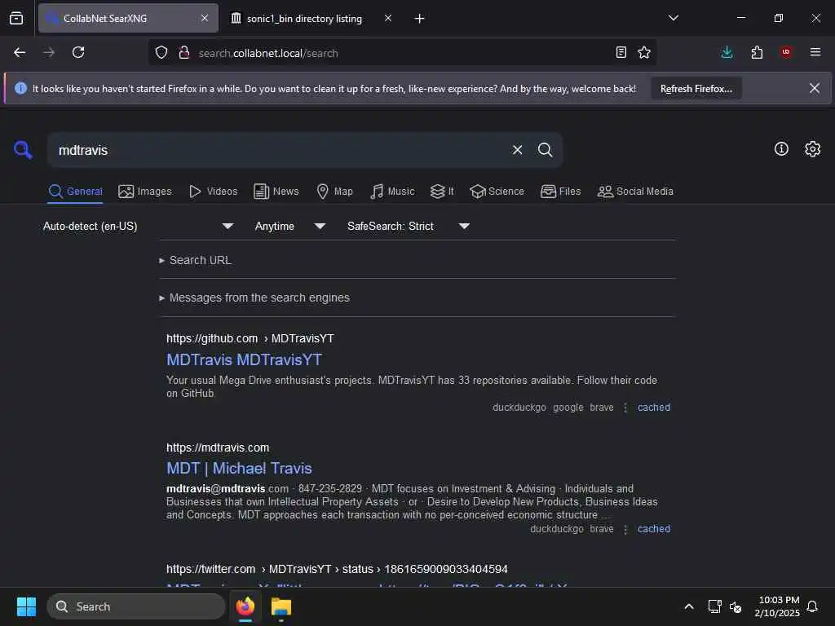Image resolution: width=835 pixels, height=626 pixels.
Task: Switch to the Social Media category
Action: pyautogui.click(x=634, y=192)
